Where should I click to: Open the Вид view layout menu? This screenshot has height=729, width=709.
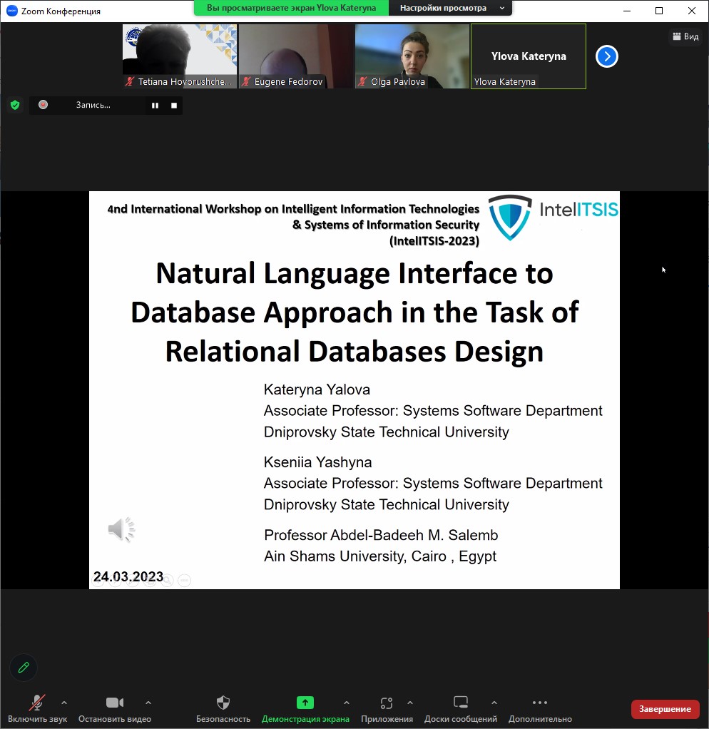point(685,36)
